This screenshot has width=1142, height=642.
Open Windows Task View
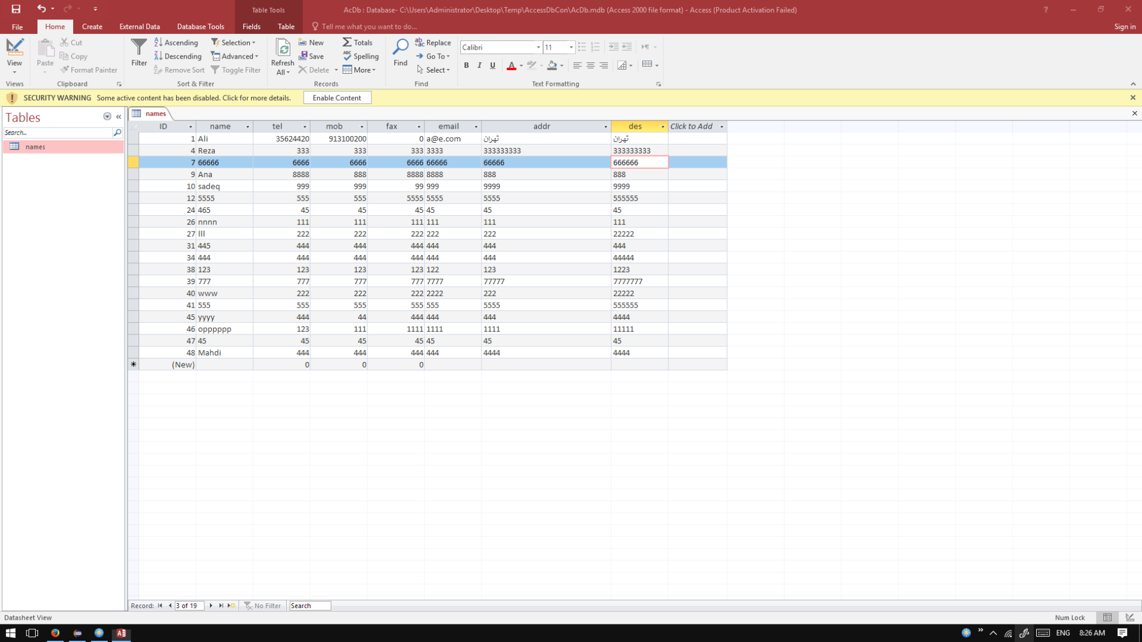32,633
